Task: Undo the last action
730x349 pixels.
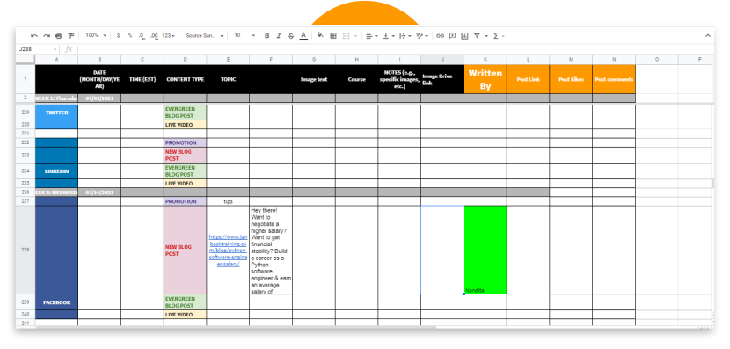Action: tap(34, 35)
